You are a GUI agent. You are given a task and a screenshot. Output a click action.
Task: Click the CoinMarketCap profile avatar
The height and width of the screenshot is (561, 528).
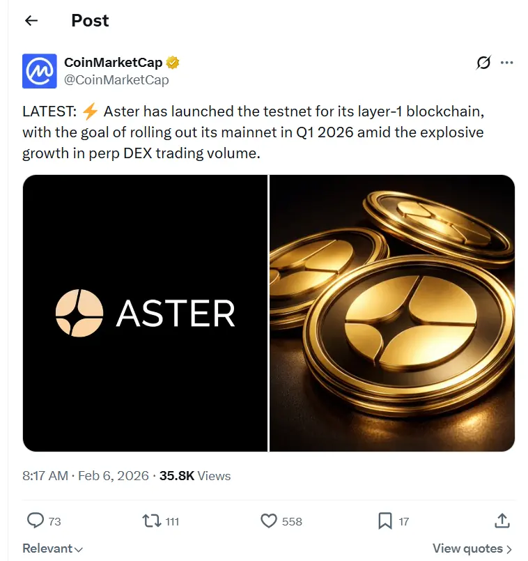[x=38, y=70]
